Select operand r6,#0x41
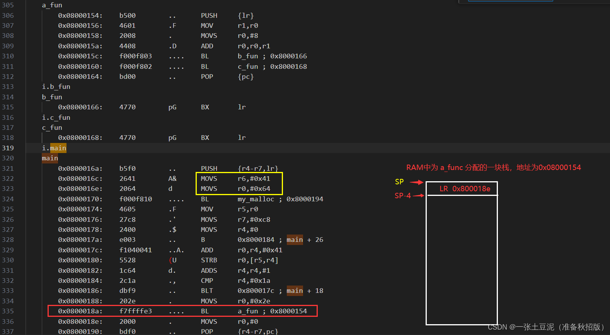 point(254,179)
